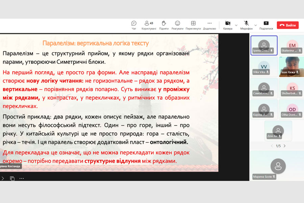The image size is (304, 203).
Task: Go to next participants page
Action: (284, 146)
